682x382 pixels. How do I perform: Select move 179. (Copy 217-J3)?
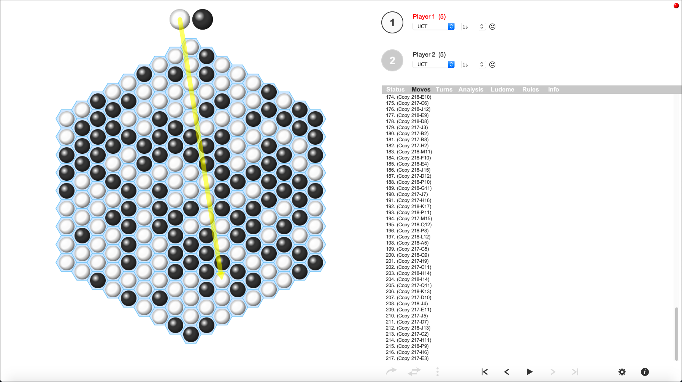coord(407,128)
